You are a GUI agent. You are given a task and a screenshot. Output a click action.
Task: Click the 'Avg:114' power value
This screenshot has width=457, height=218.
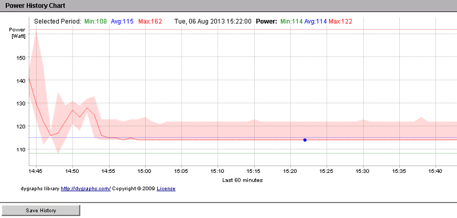click(315, 21)
